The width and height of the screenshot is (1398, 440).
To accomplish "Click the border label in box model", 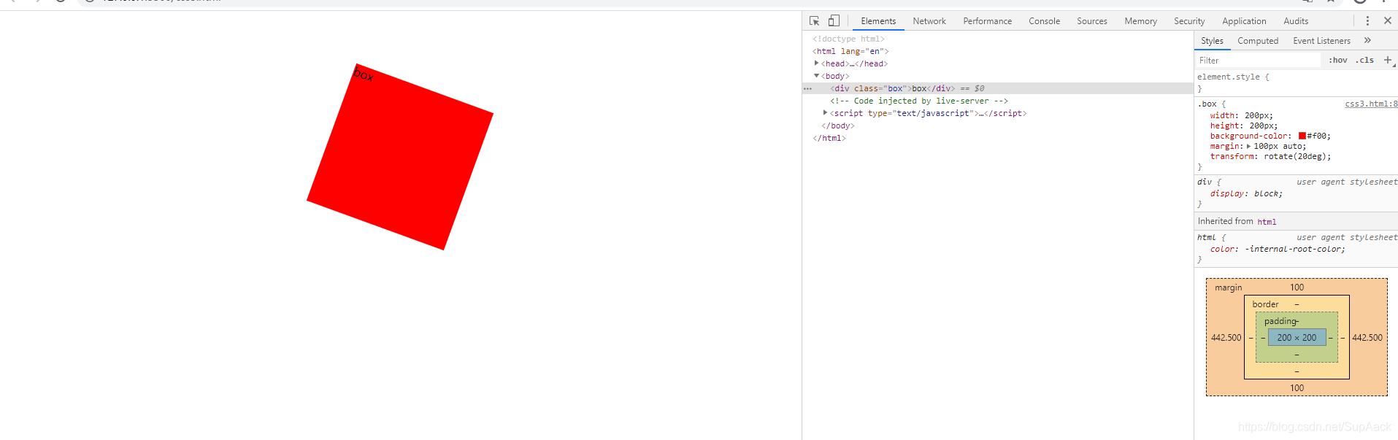I will 1265,304.
